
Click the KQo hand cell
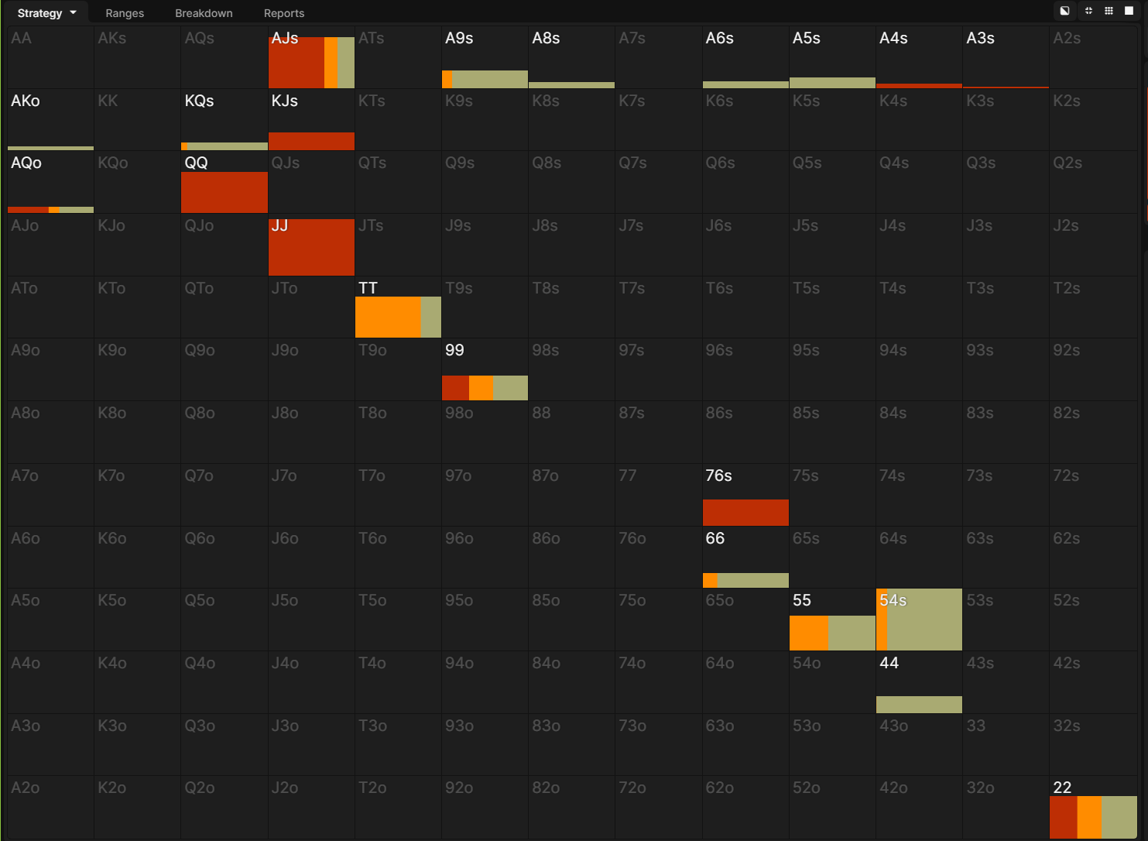pos(137,182)
